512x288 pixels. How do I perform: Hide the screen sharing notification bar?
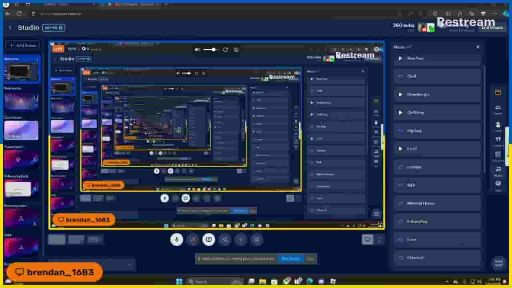310,259
